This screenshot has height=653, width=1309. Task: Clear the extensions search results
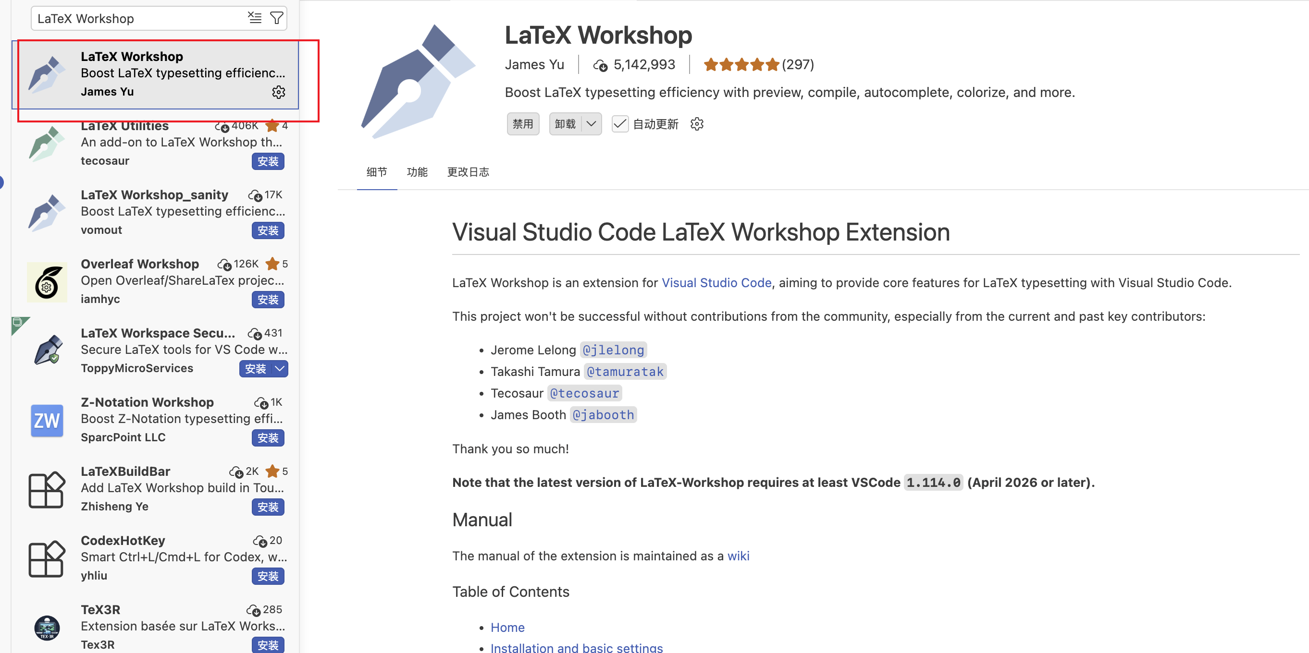(x=255, y=18)
